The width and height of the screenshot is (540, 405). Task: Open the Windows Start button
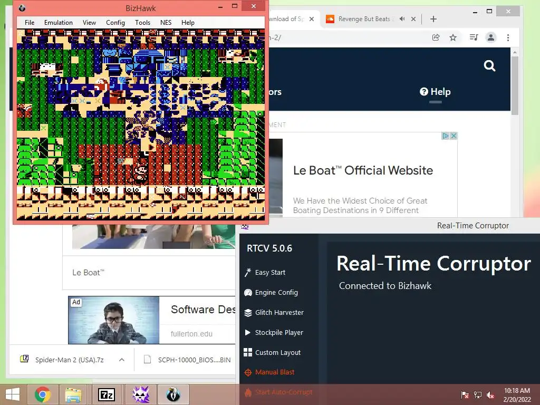13,394
